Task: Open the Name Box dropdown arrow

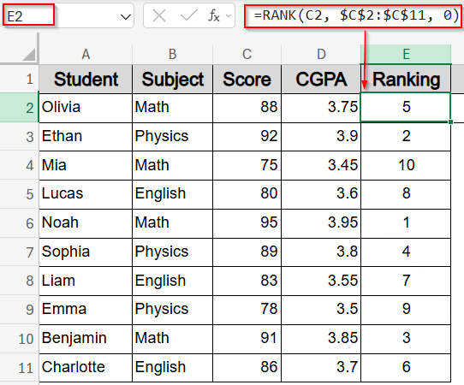Action: pos(126,16)
